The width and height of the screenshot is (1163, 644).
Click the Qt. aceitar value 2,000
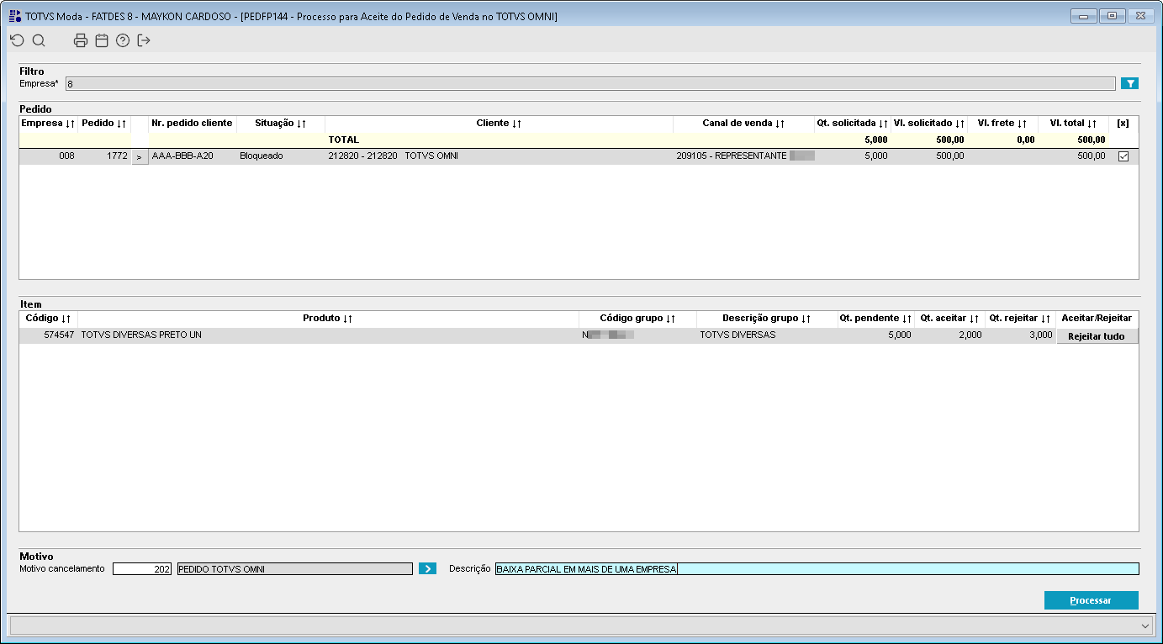949,335
